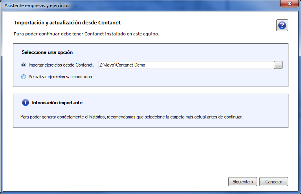The height and width of the screenshot is (194, 301).
Task: Abort the wizard with Cancelar
Action: pyautogui.click(x=273, y=182)
